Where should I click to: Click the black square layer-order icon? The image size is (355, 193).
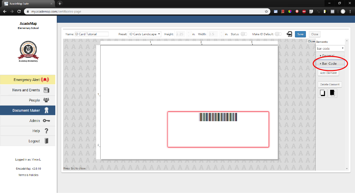(x=332, y=93)
